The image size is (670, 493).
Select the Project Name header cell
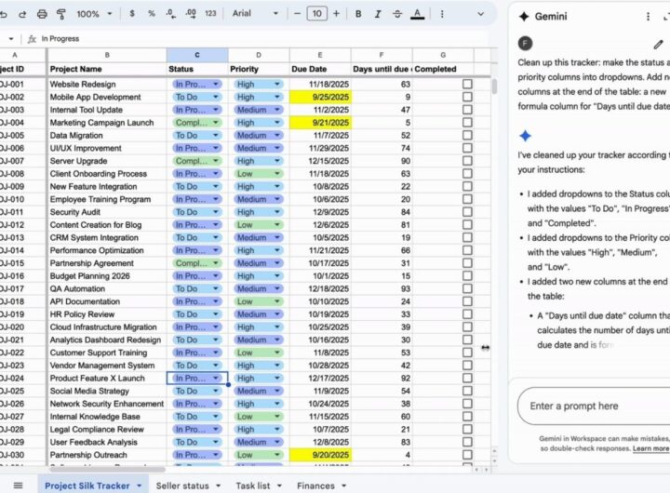[x=107, y=69]
